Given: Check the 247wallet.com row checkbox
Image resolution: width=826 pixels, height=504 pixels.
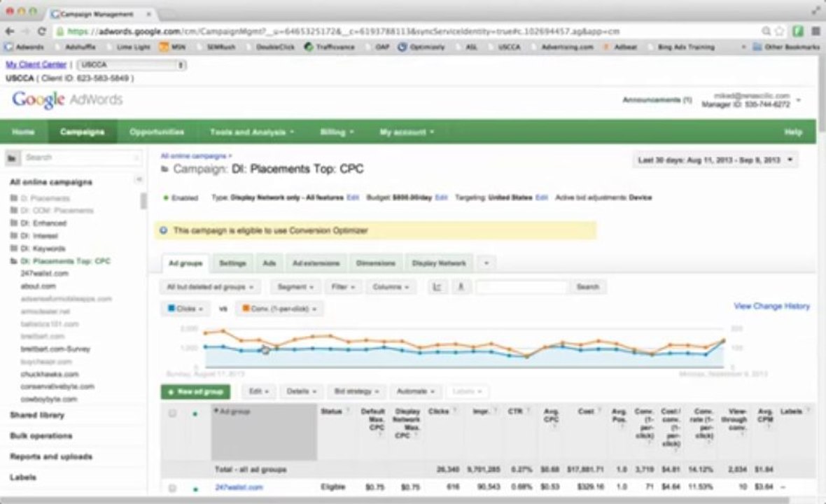Looking at the screenshot, I should (172, 488).
